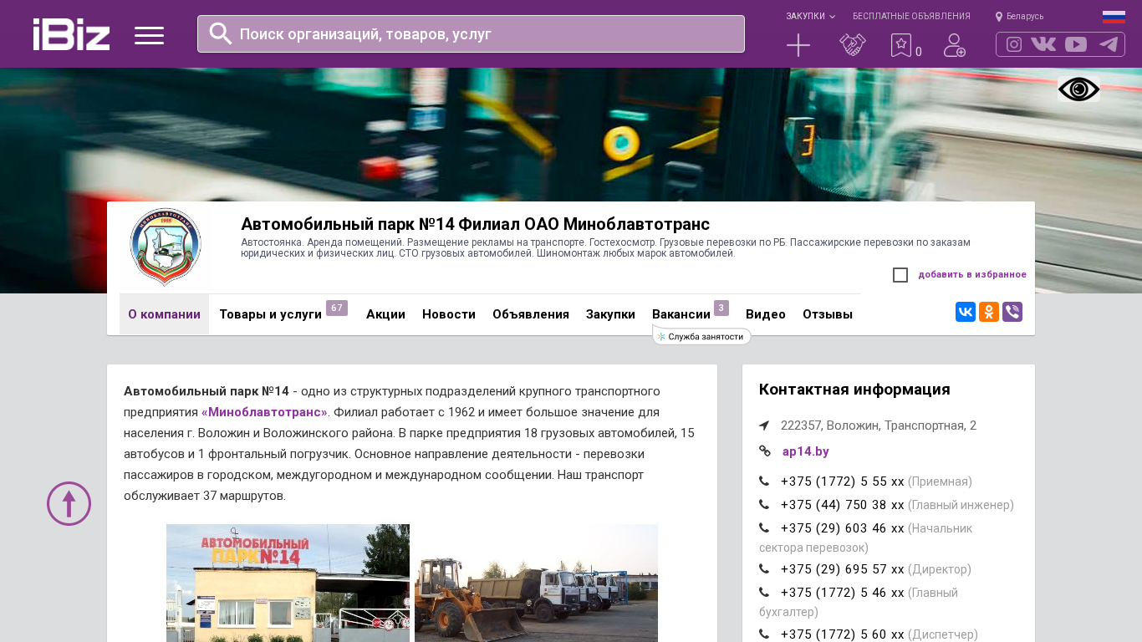The height and width of the screenshot is (642, 1142).
Task: Open the 'О компании' tab
Action: click(164, 314)
